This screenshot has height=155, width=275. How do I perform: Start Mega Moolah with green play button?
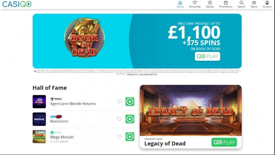click(130, 137)
